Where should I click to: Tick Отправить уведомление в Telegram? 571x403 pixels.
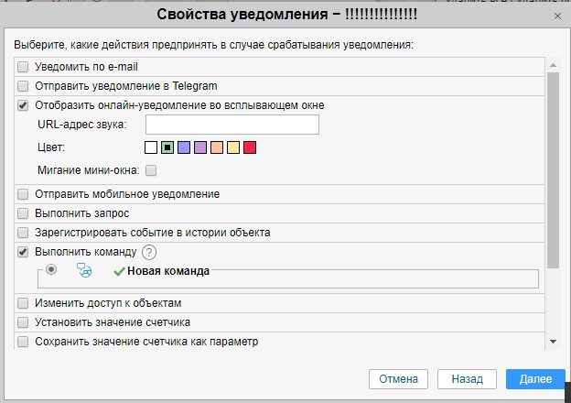tap(23, 85)
